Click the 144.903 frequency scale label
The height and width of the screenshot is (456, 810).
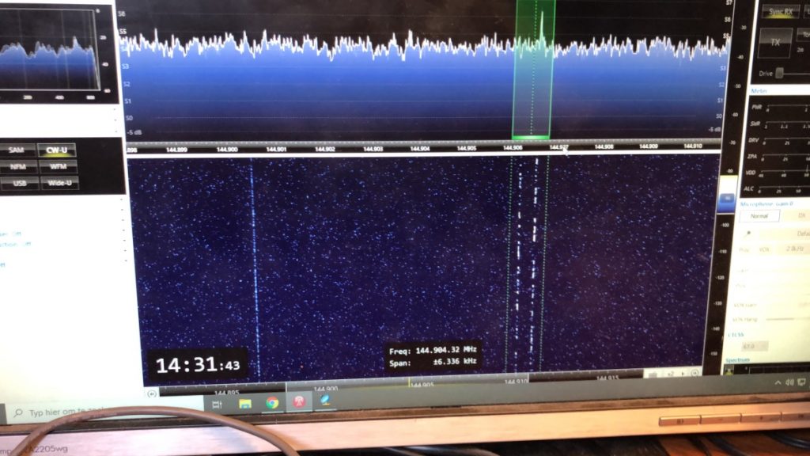coord(373,149)
